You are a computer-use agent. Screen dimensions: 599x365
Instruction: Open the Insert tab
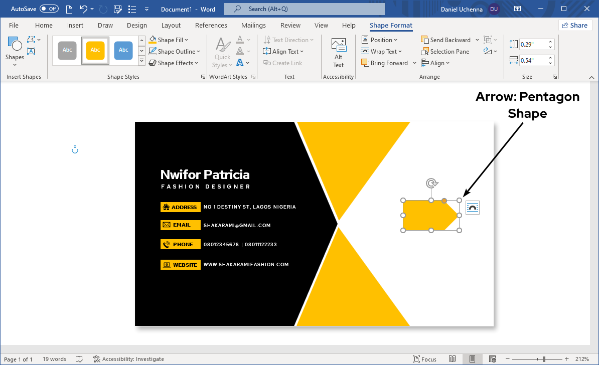click(75, 26)
